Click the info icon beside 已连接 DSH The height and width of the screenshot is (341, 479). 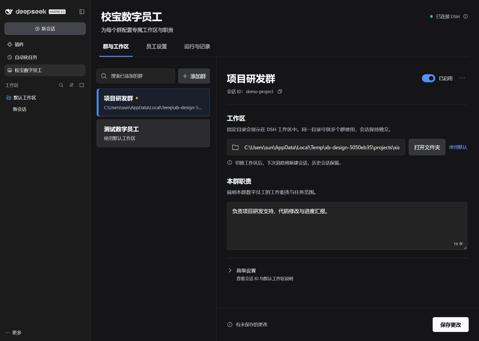[x=465, y=16]
